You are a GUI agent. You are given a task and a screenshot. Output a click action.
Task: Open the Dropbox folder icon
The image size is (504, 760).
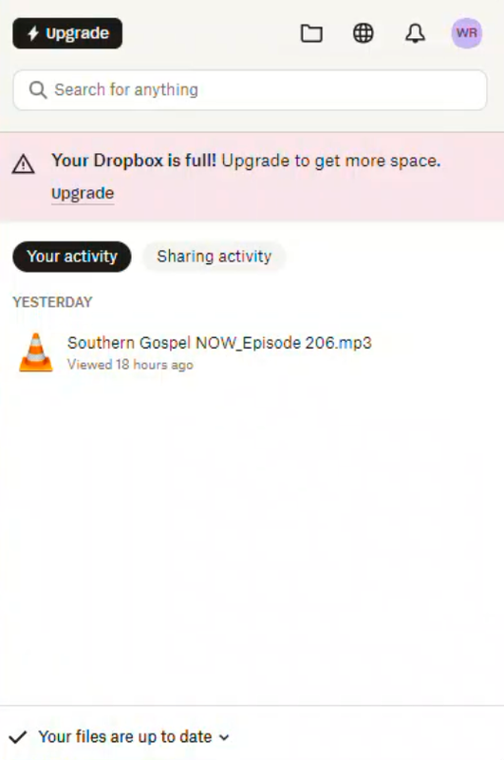[311, 33]
